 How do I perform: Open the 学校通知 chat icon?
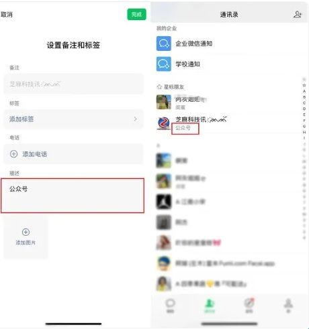(x=164, y=64)
